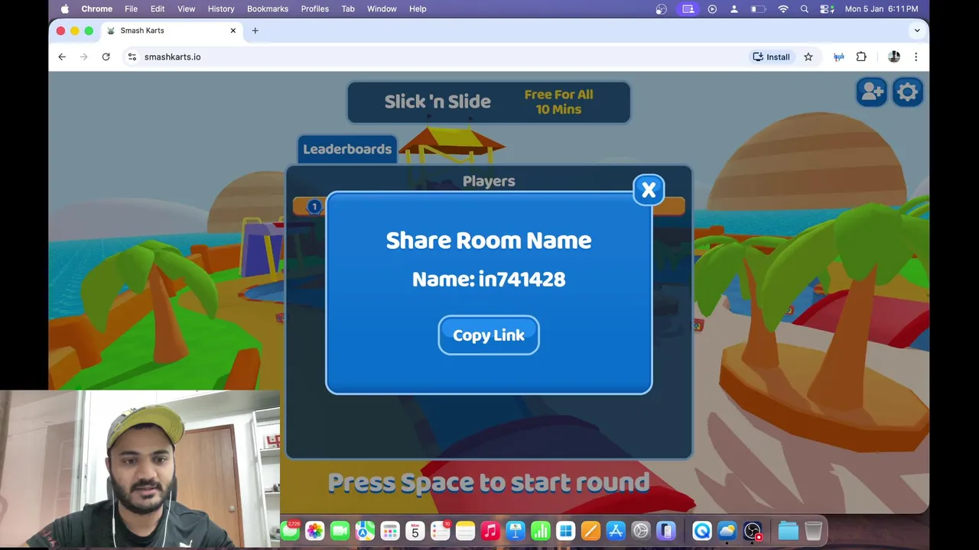Screen dimensions: 979x550
Task: Open the Trash in the Dock
Action: (x=813, y=531)
